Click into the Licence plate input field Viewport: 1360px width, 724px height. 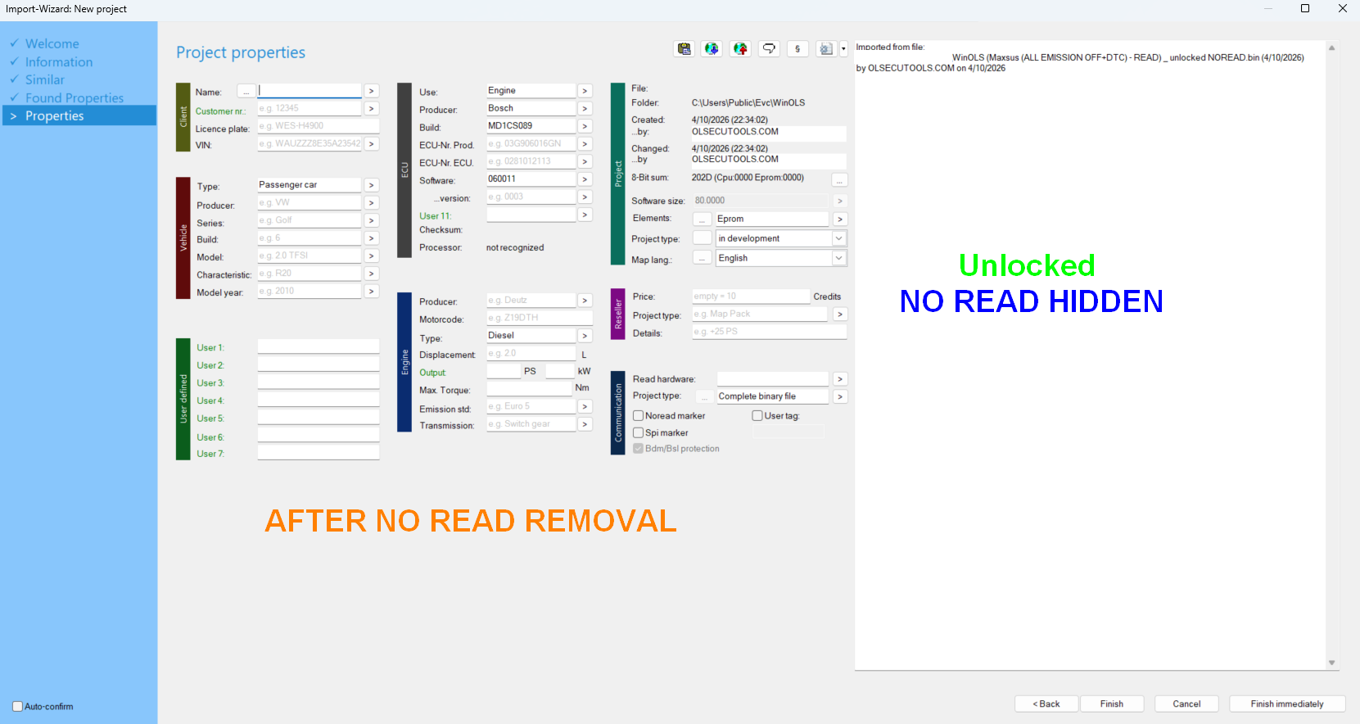click(x=318, y=126)
